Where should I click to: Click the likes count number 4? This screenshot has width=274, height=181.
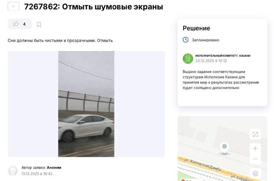(x=24, y=24)
